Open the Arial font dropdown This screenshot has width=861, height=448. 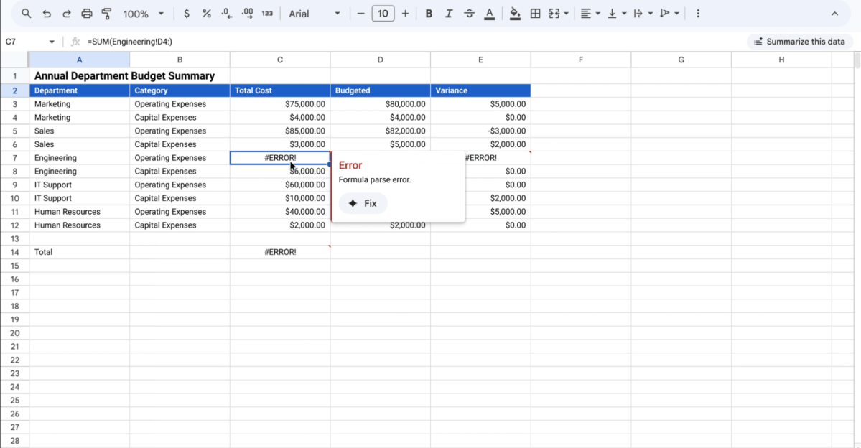314,13
